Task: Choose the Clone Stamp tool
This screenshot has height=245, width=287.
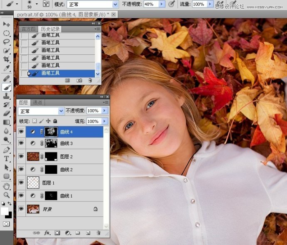Action: [7, 96]
